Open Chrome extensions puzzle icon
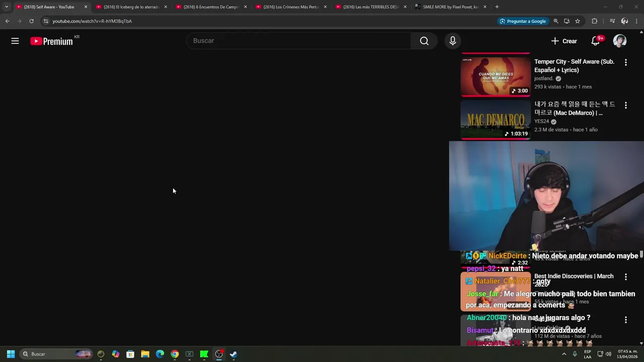 594,21
